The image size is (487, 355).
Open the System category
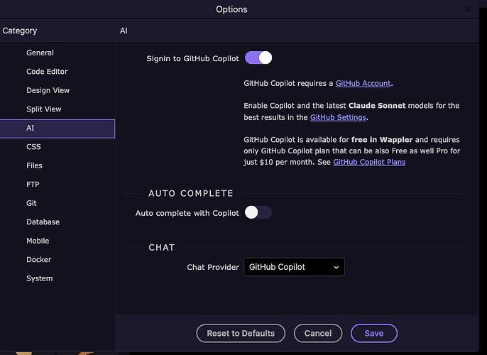click(40, 278)
